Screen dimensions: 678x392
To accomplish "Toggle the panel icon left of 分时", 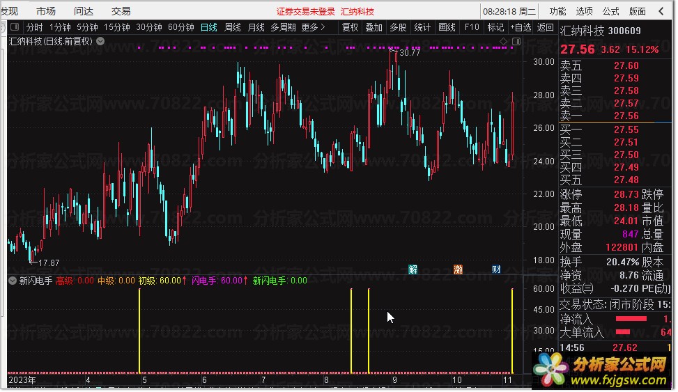I will click(x=15, y=27).
